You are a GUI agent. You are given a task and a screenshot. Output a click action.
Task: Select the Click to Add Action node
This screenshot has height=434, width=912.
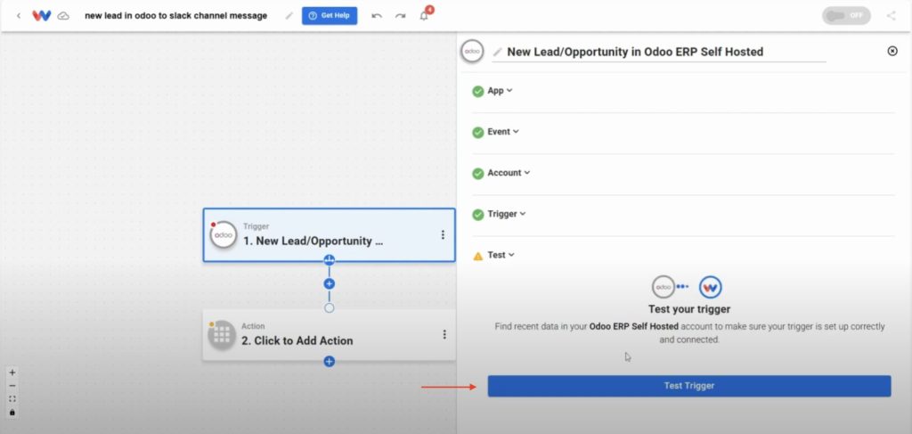[x=330, y=334]
